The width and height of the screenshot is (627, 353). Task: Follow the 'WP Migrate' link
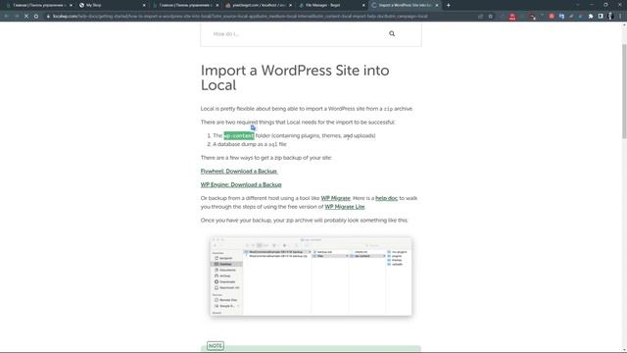tap(335, 198)
